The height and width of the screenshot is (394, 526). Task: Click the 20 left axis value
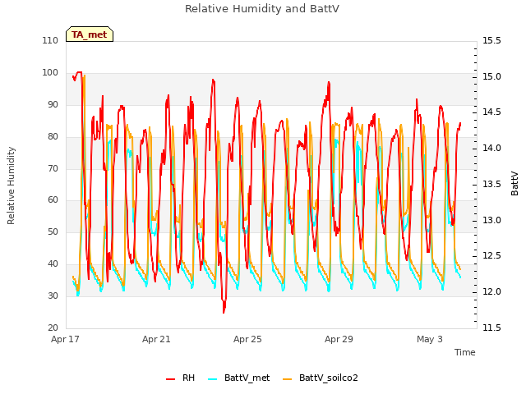(53, 328)
